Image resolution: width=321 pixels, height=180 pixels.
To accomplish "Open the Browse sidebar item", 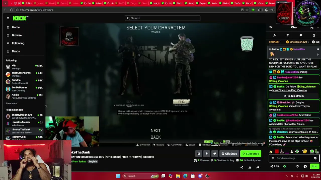I will [17, 35].
